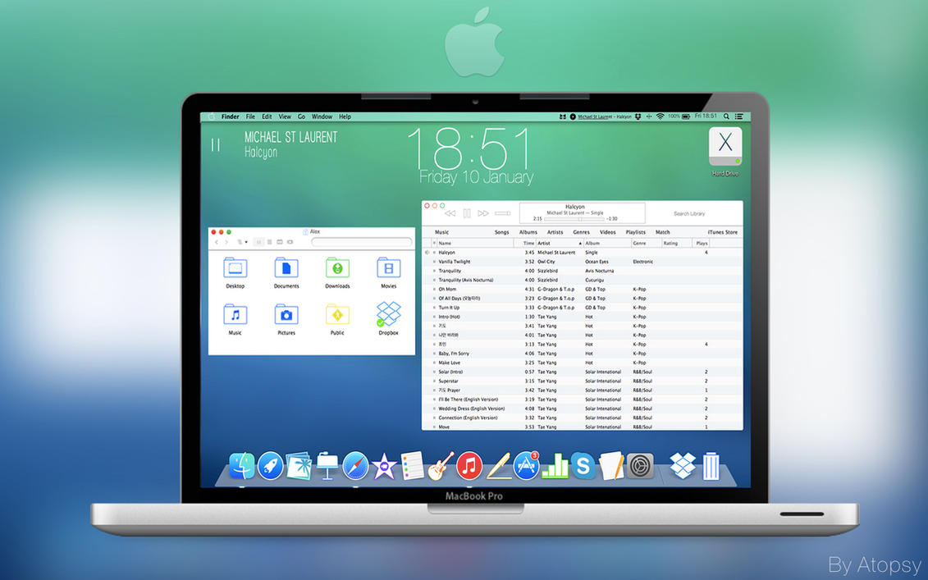Skip to the next track in iTunes
Screen dimensions: 928x580
pos(482,212)
